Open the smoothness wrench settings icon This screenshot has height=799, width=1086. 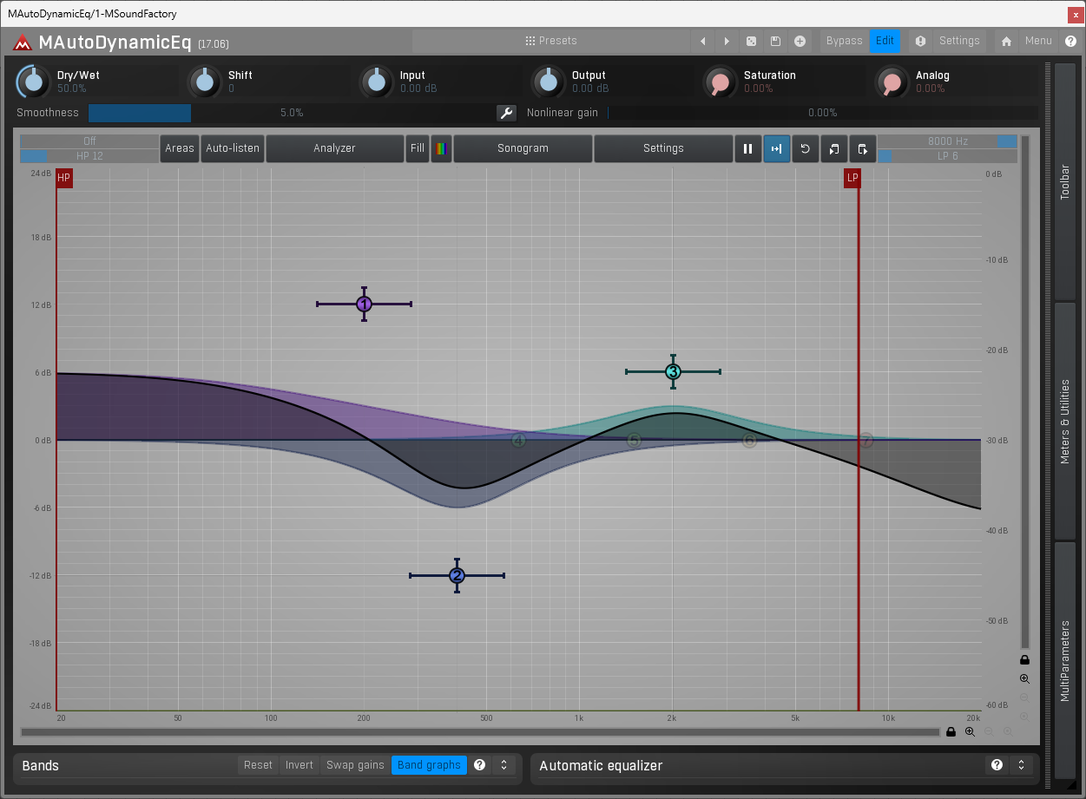pos(506,113)
